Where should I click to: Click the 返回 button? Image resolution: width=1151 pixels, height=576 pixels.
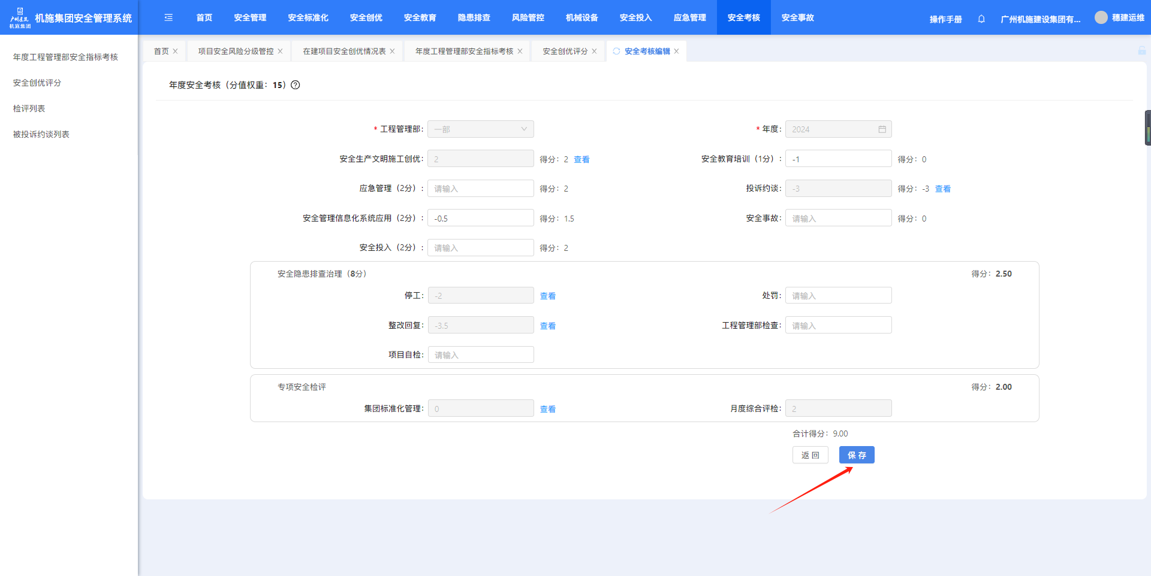[x=810, y=455]
